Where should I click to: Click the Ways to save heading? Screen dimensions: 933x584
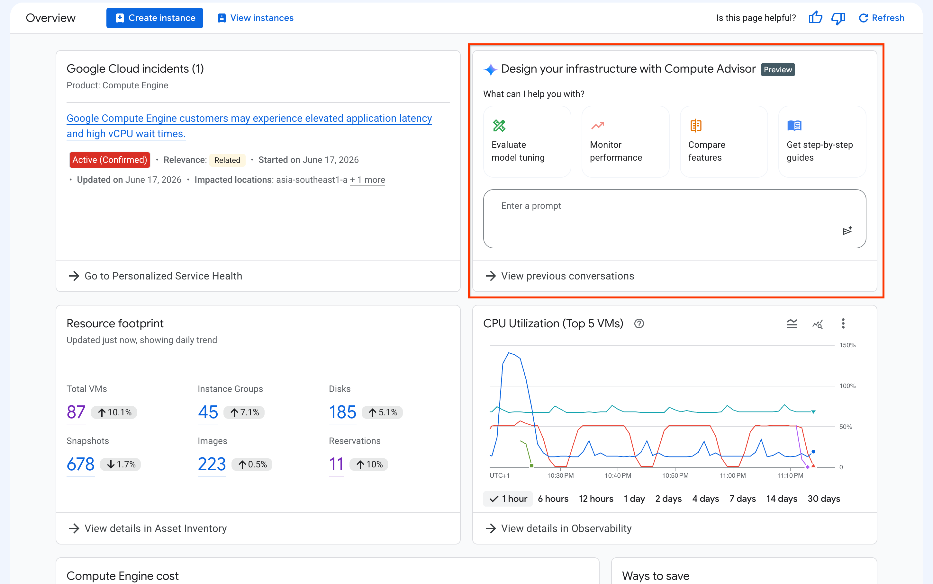tap(656, 576)
